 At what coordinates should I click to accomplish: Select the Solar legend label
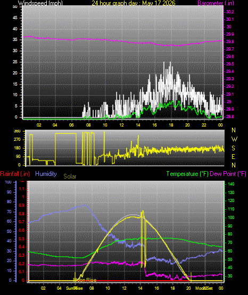70,176
